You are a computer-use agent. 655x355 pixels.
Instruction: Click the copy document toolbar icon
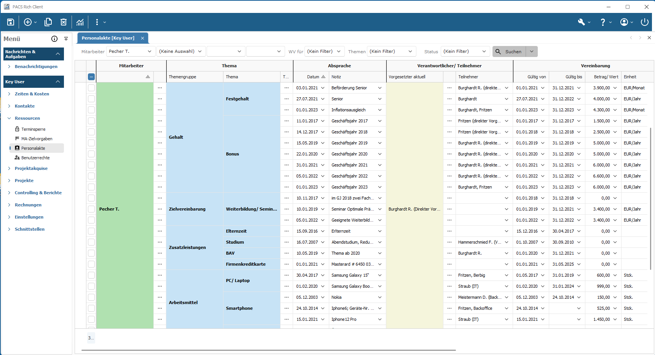tap(48, 22)
